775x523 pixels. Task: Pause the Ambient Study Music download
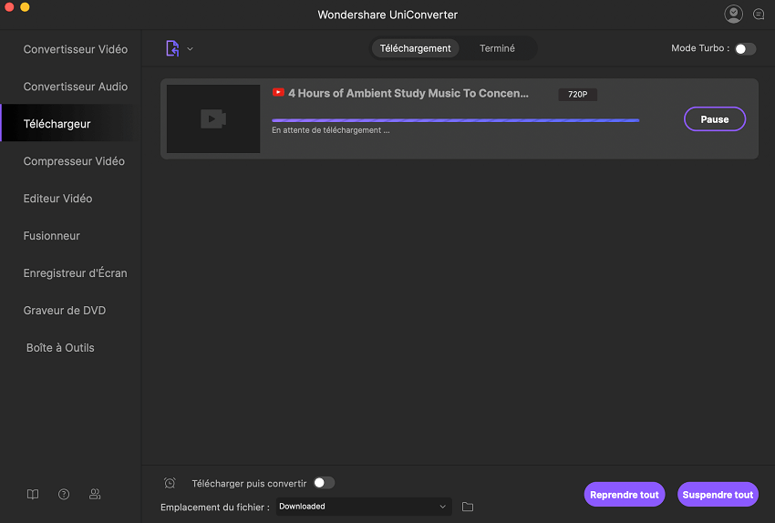pyautogui.click(x=714, y=119)
